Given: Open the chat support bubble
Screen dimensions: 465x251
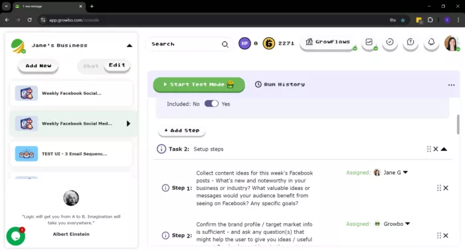Looking at the screenshot, I should tap(16, 236).
